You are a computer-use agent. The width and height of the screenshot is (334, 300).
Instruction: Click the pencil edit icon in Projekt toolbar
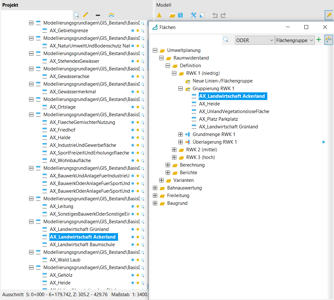point(85,15)
